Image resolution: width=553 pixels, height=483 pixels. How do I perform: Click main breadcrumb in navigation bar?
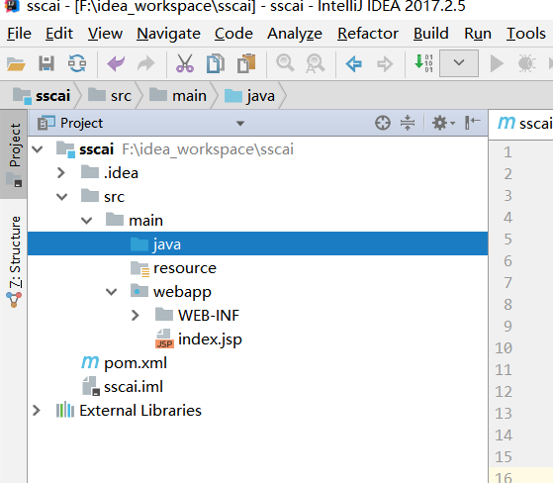click(x=178, y=96)
